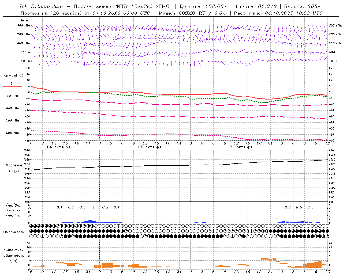Click the Модель COSMO-RU / 6.6км label

pyautogui.click(x=193, y=13)
